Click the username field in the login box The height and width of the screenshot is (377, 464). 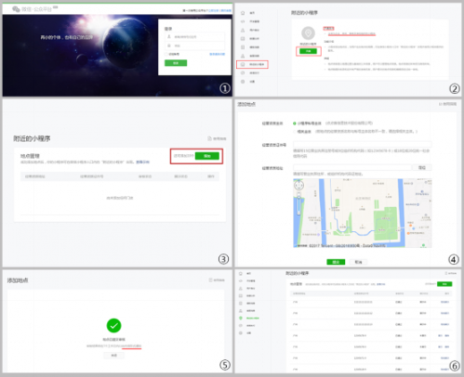(x=194, y=37)
